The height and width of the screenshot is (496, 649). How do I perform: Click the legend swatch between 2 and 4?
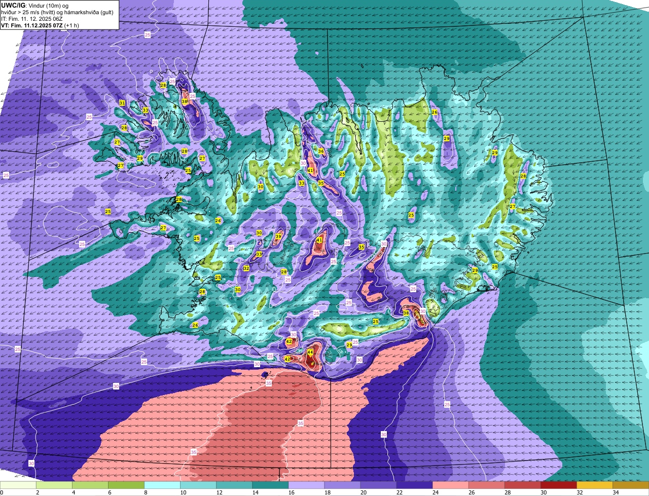pyautogui.click(x=54, y=485)
